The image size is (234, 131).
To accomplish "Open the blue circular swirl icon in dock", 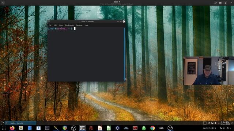I will click(117, 128).
